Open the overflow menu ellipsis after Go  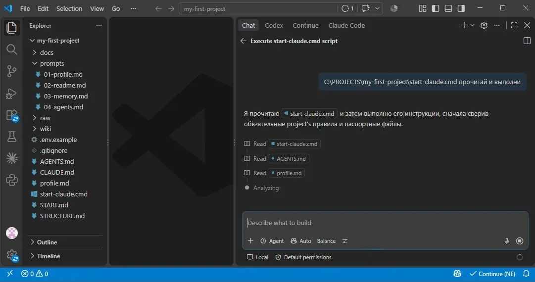tap(134, 8)
